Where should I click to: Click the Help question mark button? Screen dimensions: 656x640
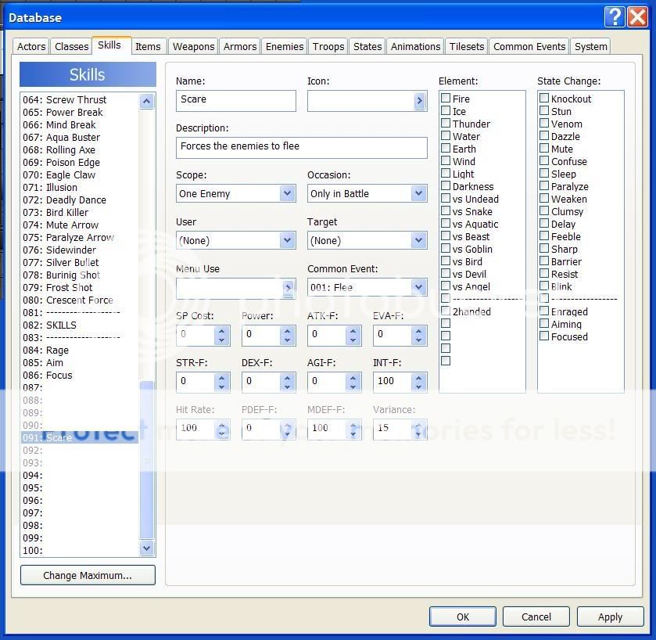point(616,17)
